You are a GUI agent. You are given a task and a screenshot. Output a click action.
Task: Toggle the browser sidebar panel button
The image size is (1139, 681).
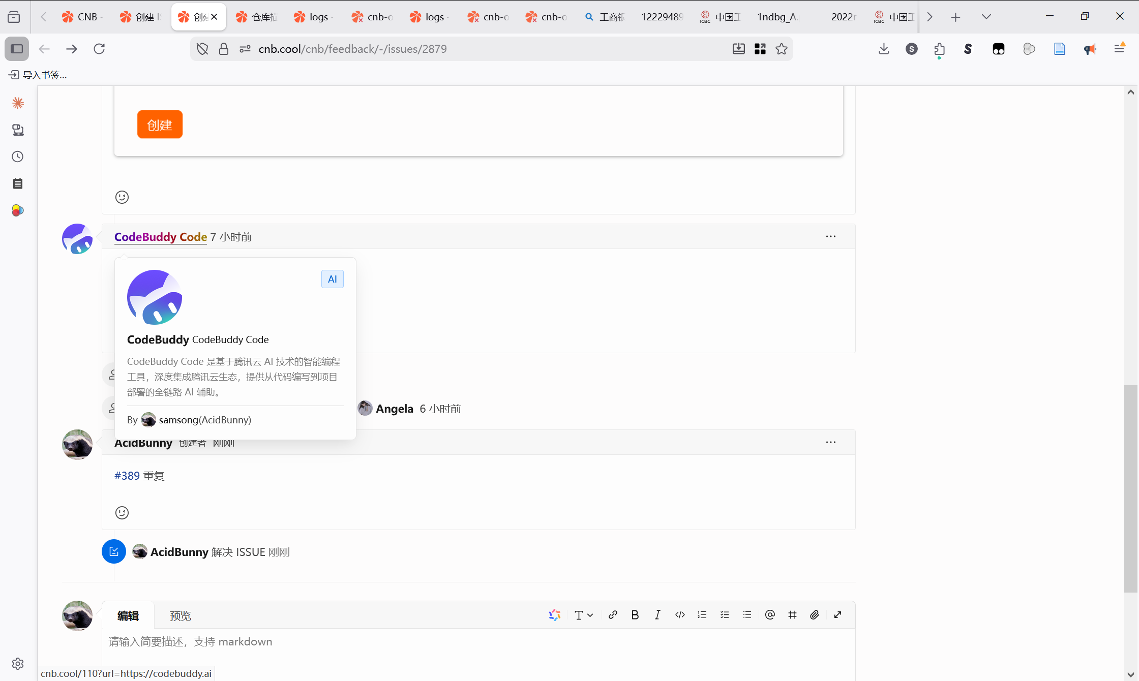pyautogui.click(x=17, y=49)
